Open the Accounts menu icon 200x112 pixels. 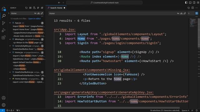click(x=3, y=98)
